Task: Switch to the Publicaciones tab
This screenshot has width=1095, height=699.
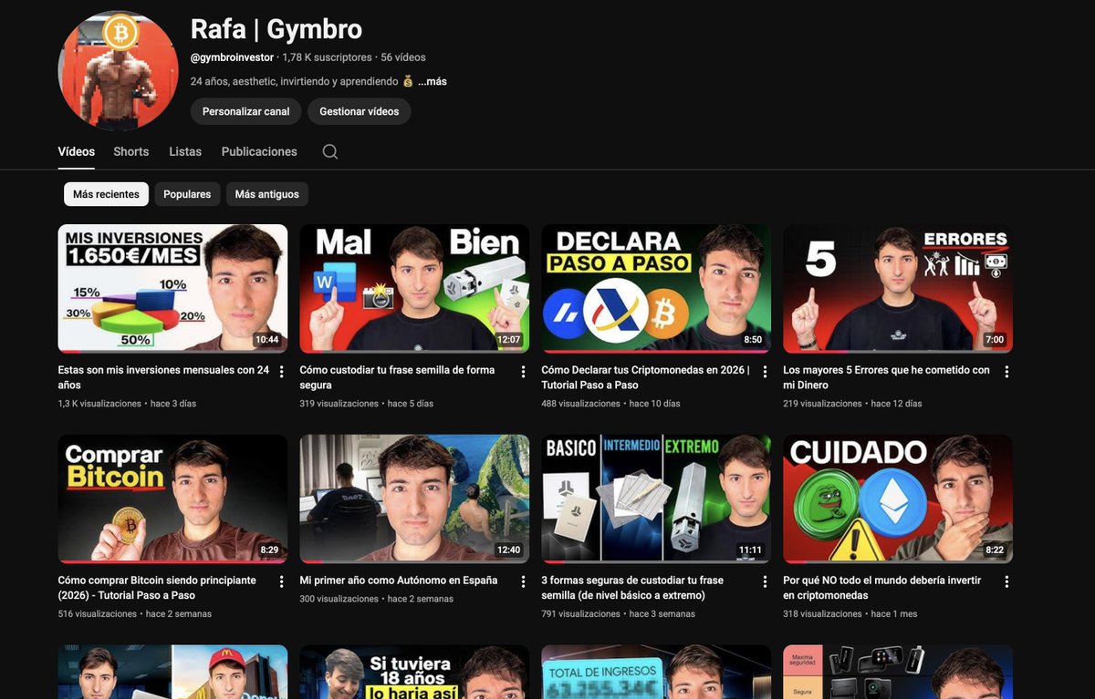Action: (259, 151)
